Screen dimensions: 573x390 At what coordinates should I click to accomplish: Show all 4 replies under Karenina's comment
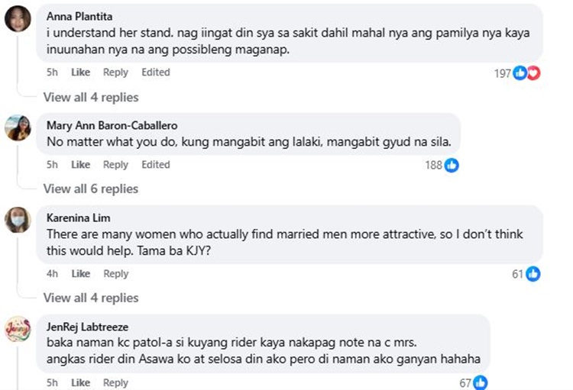click(x=91, y=298)
